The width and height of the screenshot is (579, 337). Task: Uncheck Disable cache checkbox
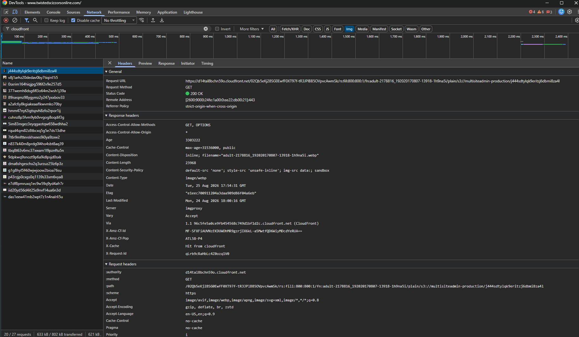pos(73,20)
